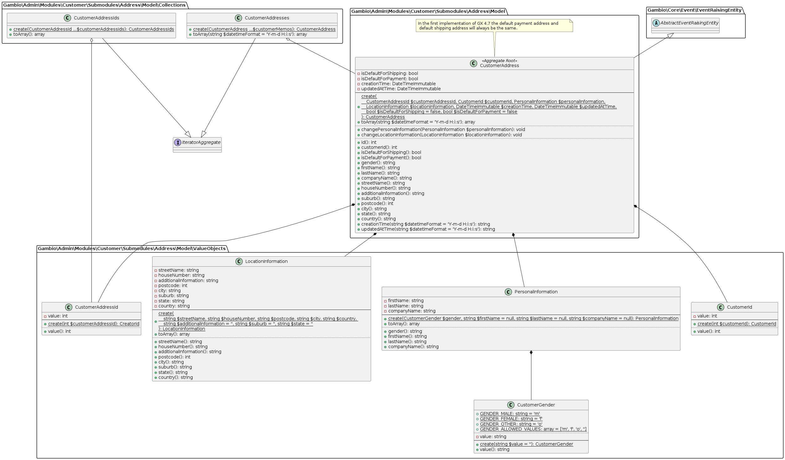This screenshot has width=785, height=460.
Task: Click the CustomerGender class C icon
Action: (511, 405)
